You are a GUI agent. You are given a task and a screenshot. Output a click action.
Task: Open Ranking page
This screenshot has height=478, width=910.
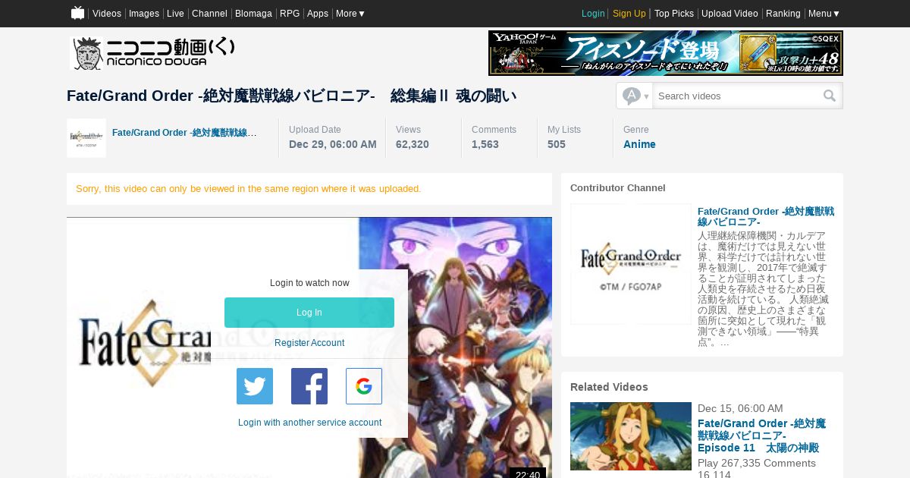click(x=783, y=14)
